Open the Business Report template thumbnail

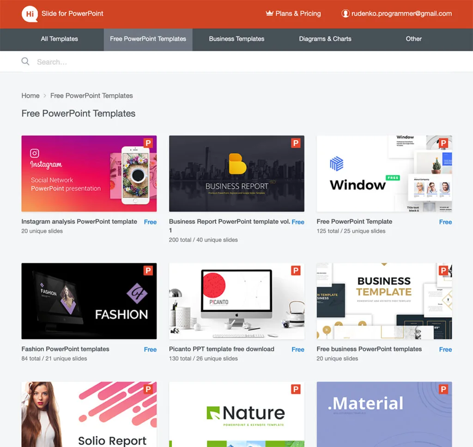pyautogui.click(x=236, y=174)
